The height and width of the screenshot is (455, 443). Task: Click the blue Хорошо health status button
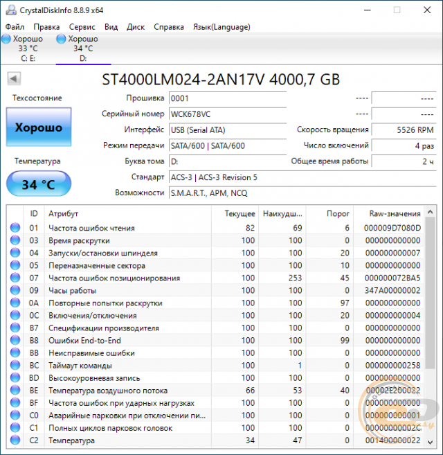coord(39,127)
